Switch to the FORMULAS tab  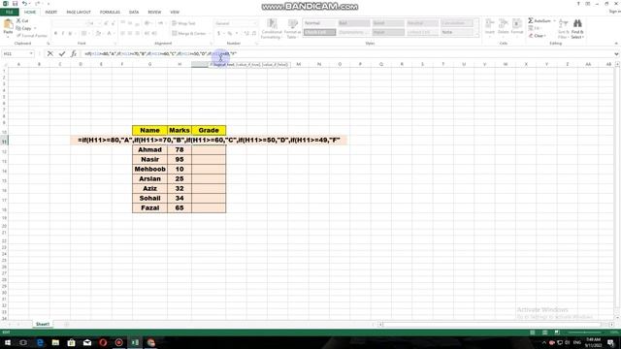110,12
